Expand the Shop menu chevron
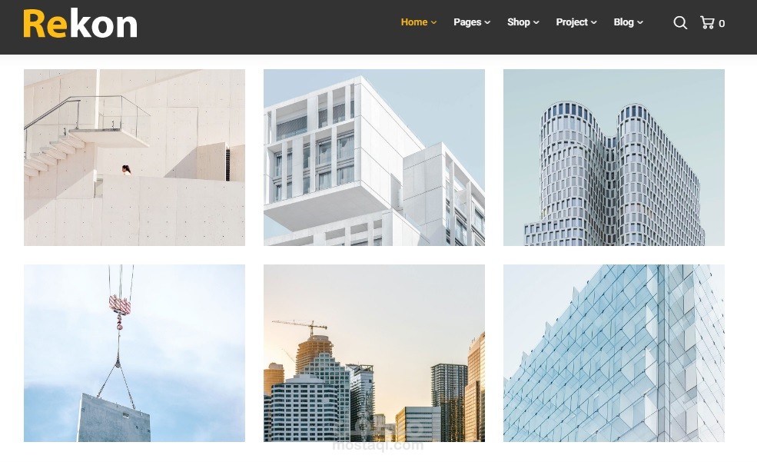Image resolution: width=757 pixels, height=462 pixels. click(536, 23)
